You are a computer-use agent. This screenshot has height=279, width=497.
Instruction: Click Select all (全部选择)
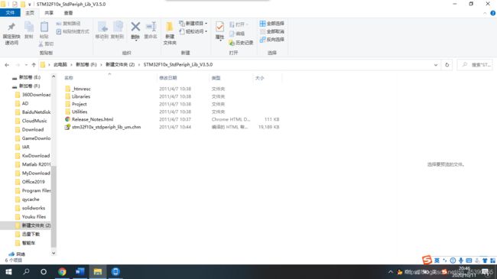272,24
